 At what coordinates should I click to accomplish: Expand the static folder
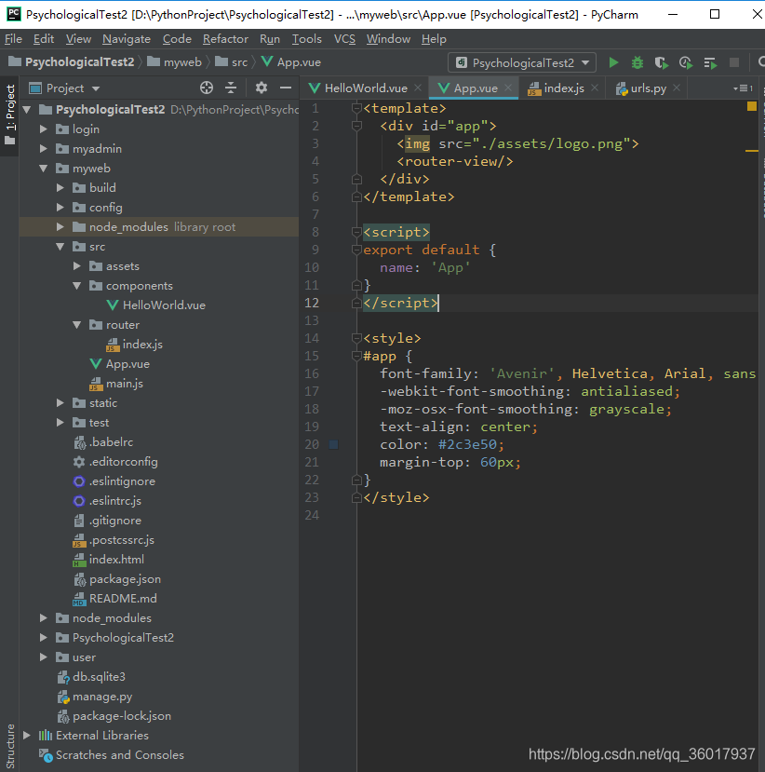60,403
